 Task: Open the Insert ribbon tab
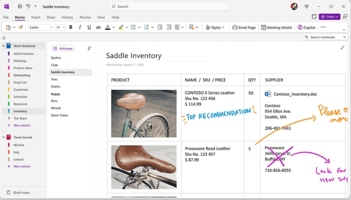[x=36, y=17]
